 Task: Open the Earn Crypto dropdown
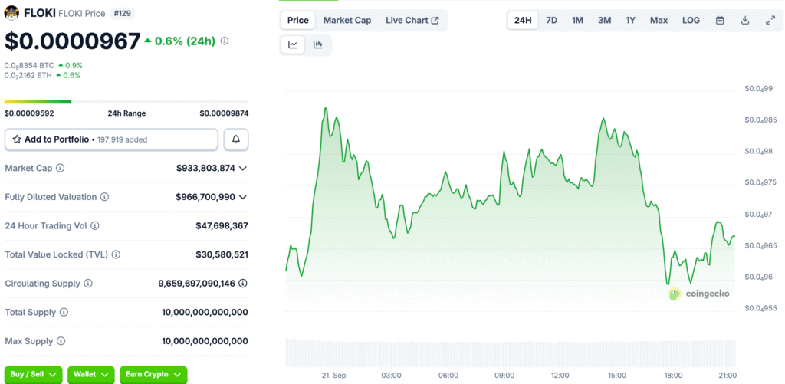(x=153, y=374)
